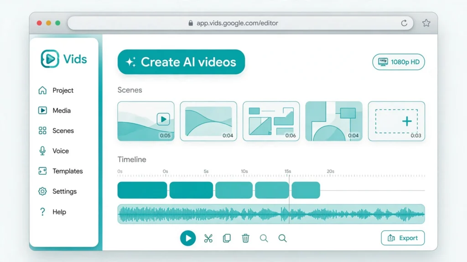Click the second magnifier zoom icon
The width and height of the screenshot is (467, 262).
[283, 238]
